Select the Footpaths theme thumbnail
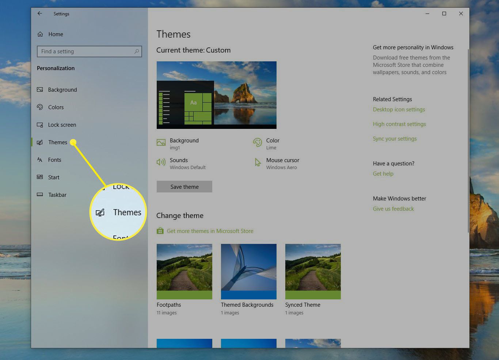Image resolution: width=499 pixels, height=360 pixels. (184, 272)
